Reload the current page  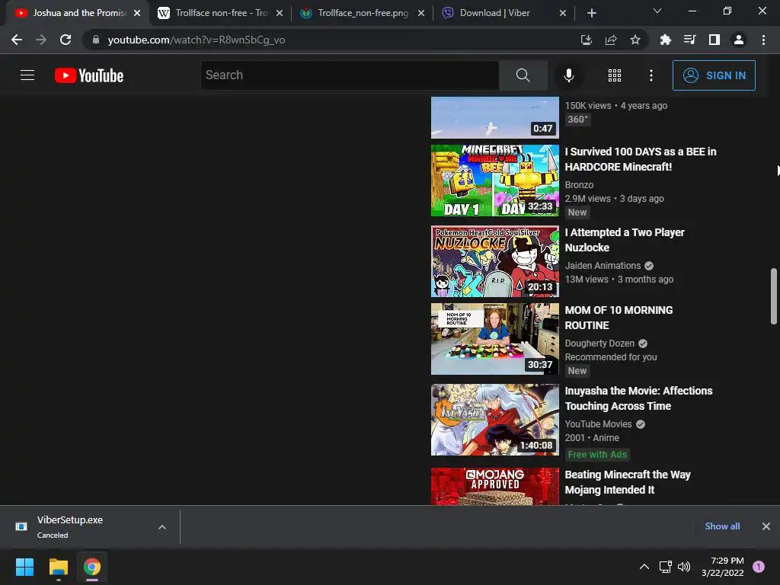(x=66, y=40)
